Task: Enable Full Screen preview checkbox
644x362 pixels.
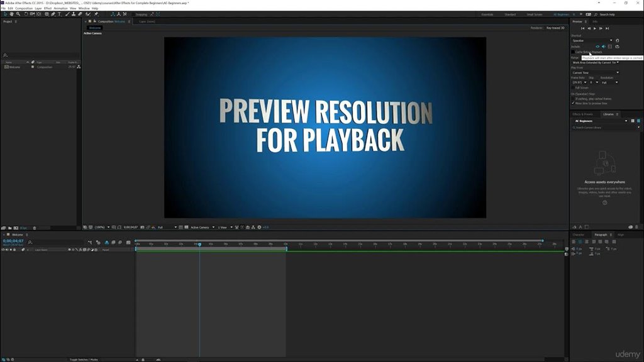Action: pos(573,87)
